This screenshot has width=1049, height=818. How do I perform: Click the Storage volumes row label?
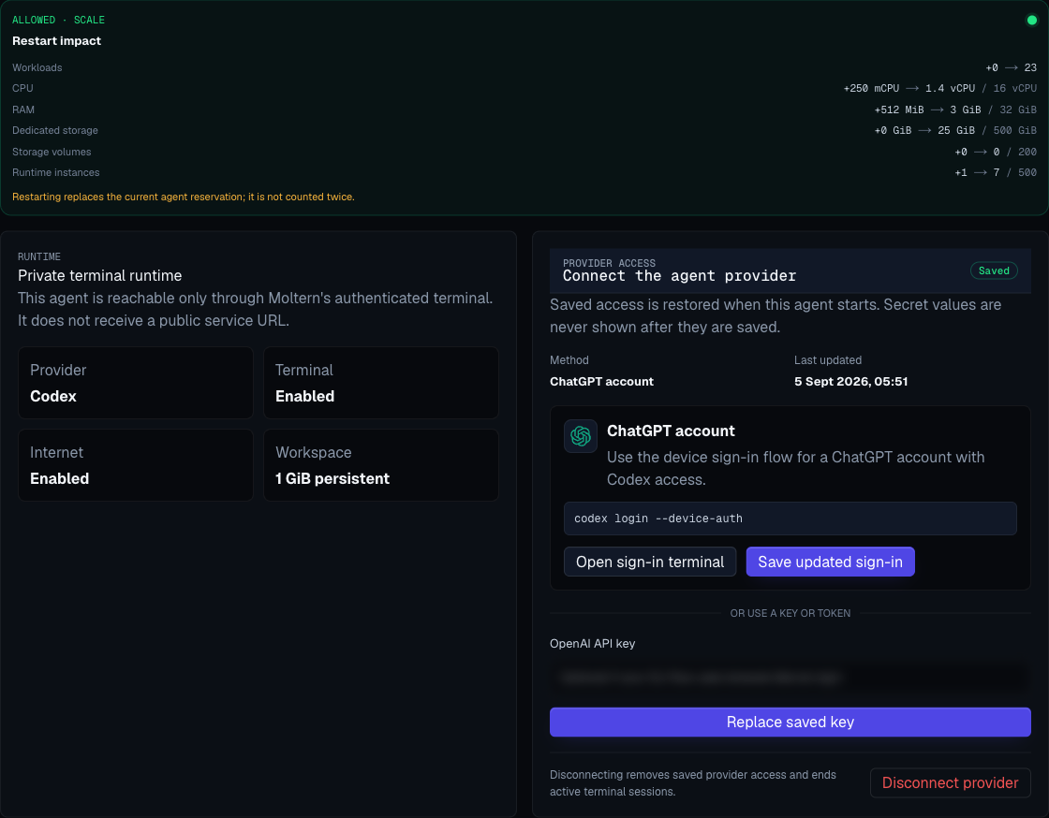click(x=52, y=152)
